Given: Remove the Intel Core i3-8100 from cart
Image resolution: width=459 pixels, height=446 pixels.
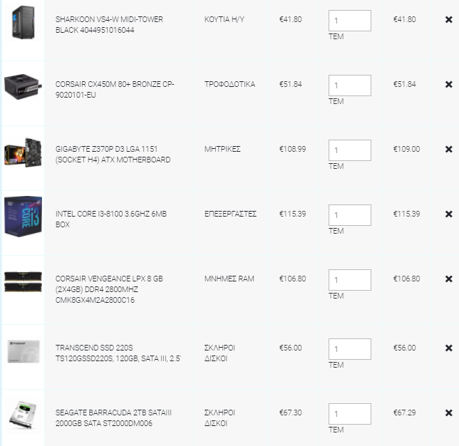Looking at the screenshot, I should tap(448, 214).
